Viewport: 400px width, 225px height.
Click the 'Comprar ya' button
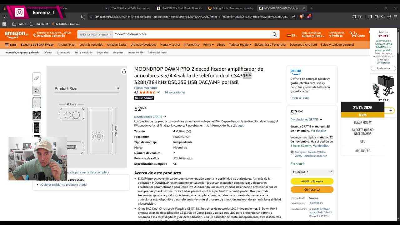312,190
